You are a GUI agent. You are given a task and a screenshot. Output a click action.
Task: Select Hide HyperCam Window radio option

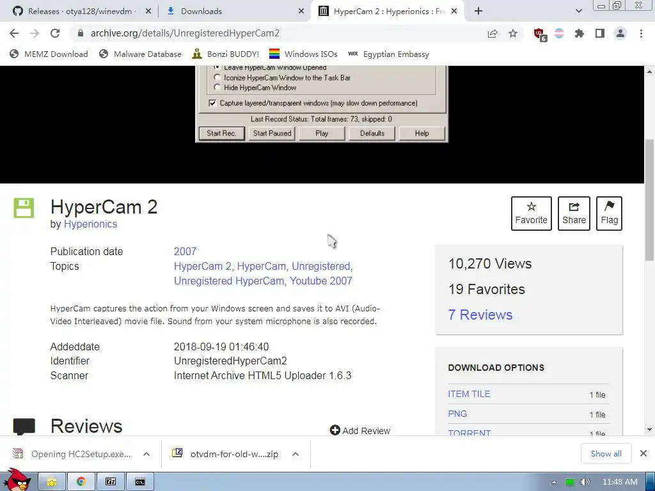217,87
